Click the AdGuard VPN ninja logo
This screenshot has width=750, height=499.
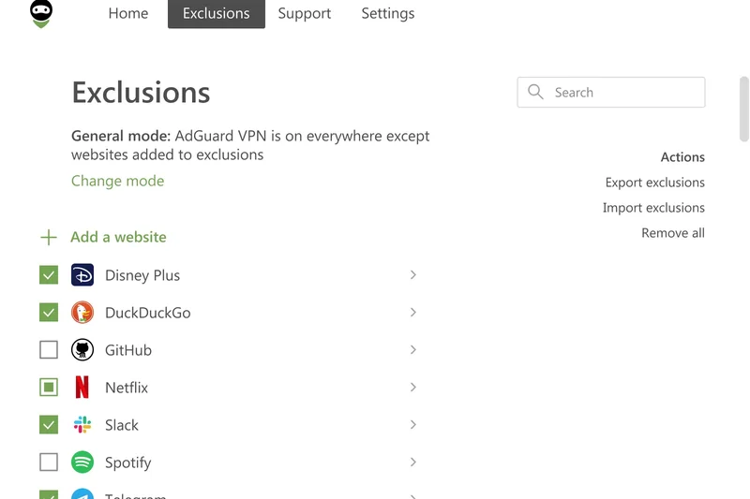click(x=41, y=14)
